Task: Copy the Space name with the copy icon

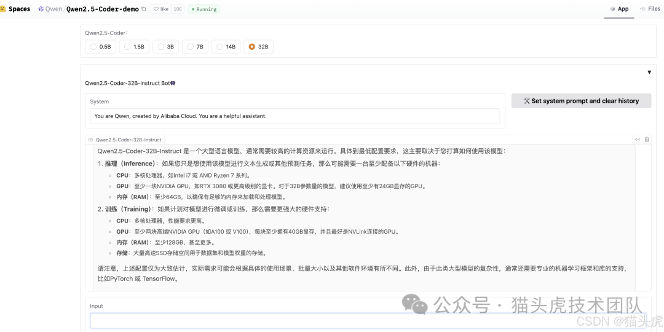Action: click(143, 9)
